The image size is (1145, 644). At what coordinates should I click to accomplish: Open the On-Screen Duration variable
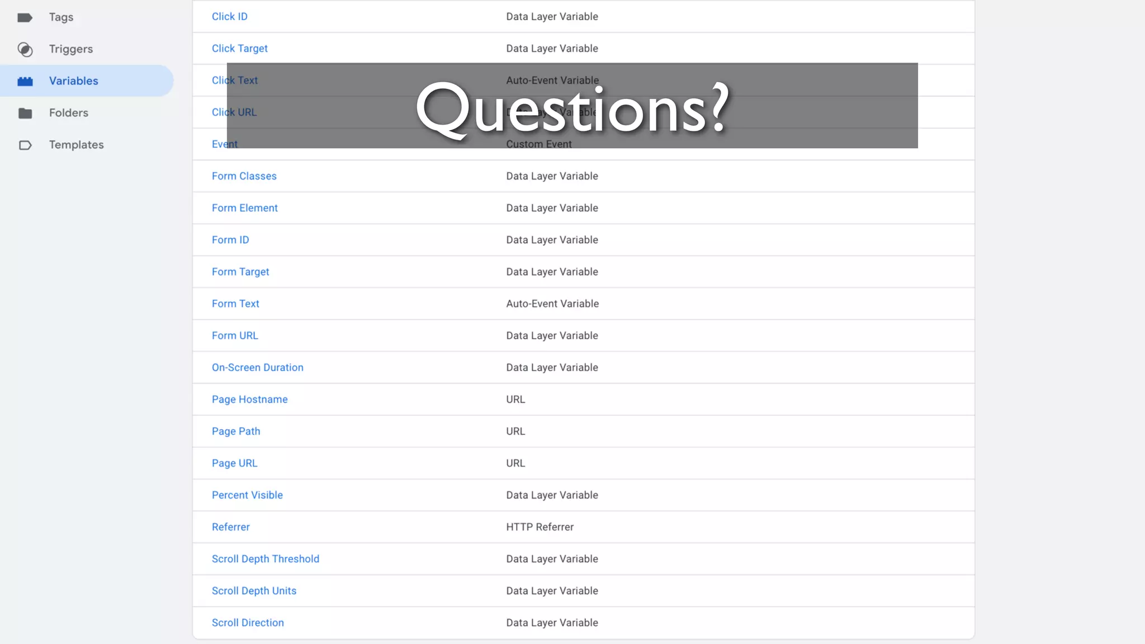[x=258, y=367]
